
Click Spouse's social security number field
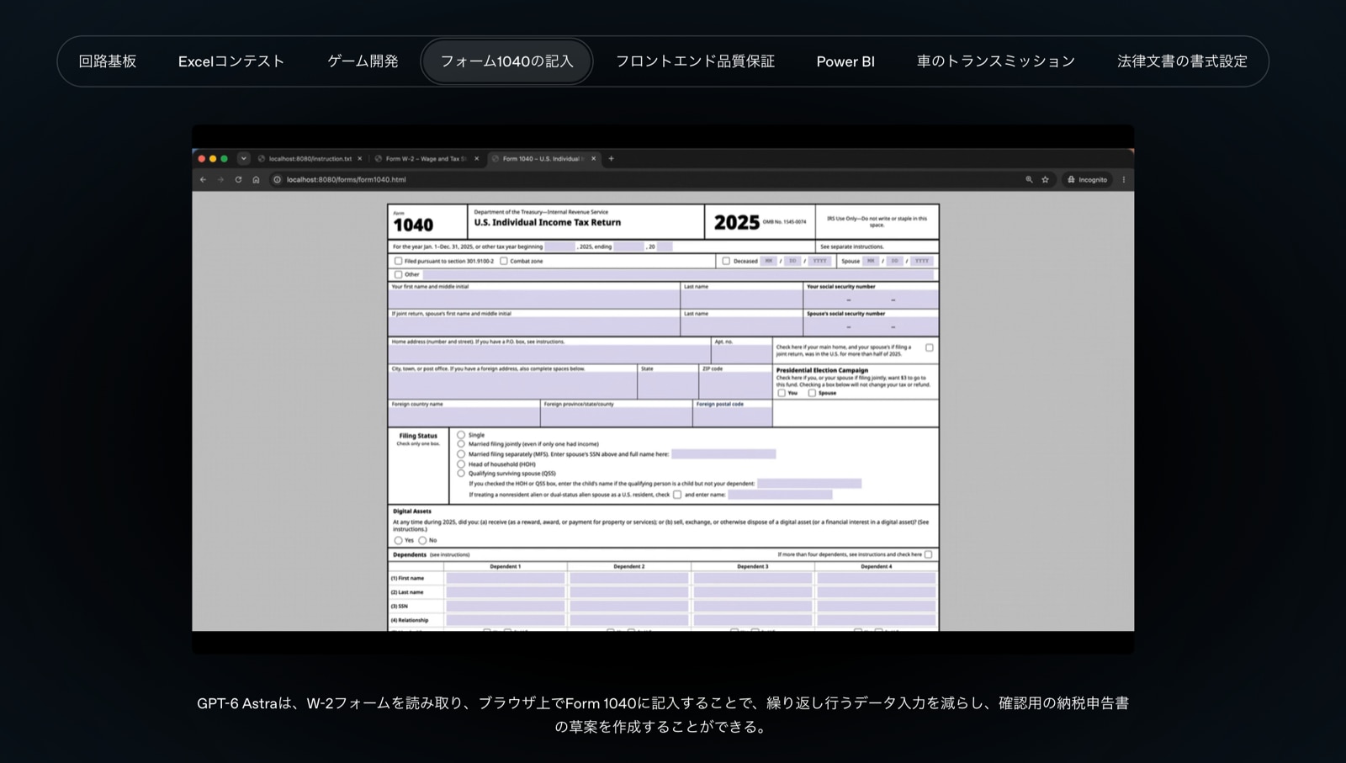coord(871,326)
